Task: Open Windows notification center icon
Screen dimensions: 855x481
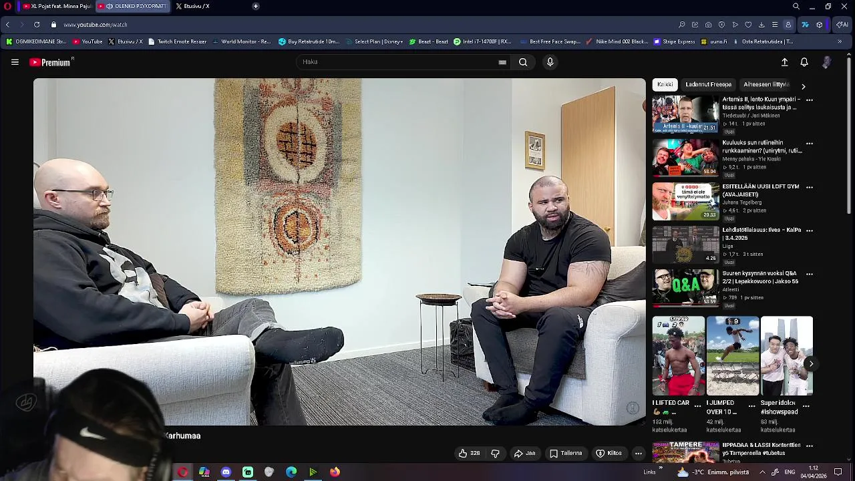Action: (838, 472)
